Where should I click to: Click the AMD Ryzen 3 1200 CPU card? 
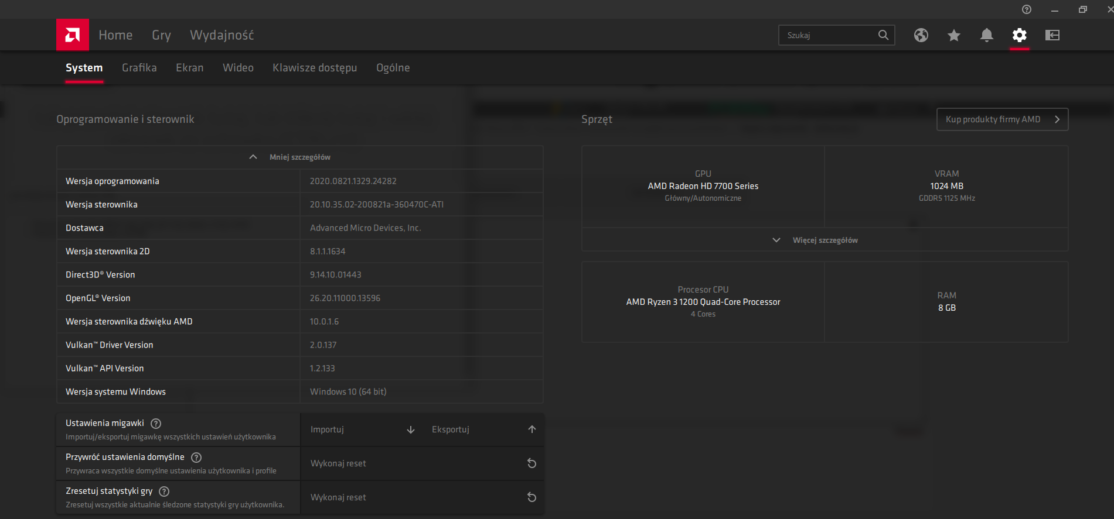point(703,302)
